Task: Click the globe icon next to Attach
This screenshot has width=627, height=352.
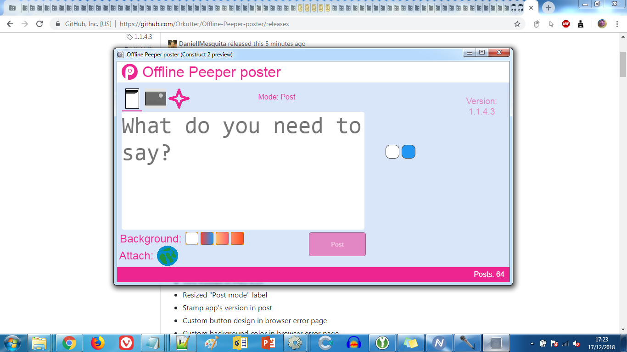Action: point(168,256)
